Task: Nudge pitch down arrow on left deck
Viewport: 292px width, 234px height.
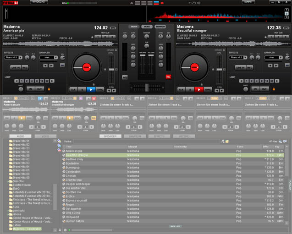Action: (x=109, y=91)
